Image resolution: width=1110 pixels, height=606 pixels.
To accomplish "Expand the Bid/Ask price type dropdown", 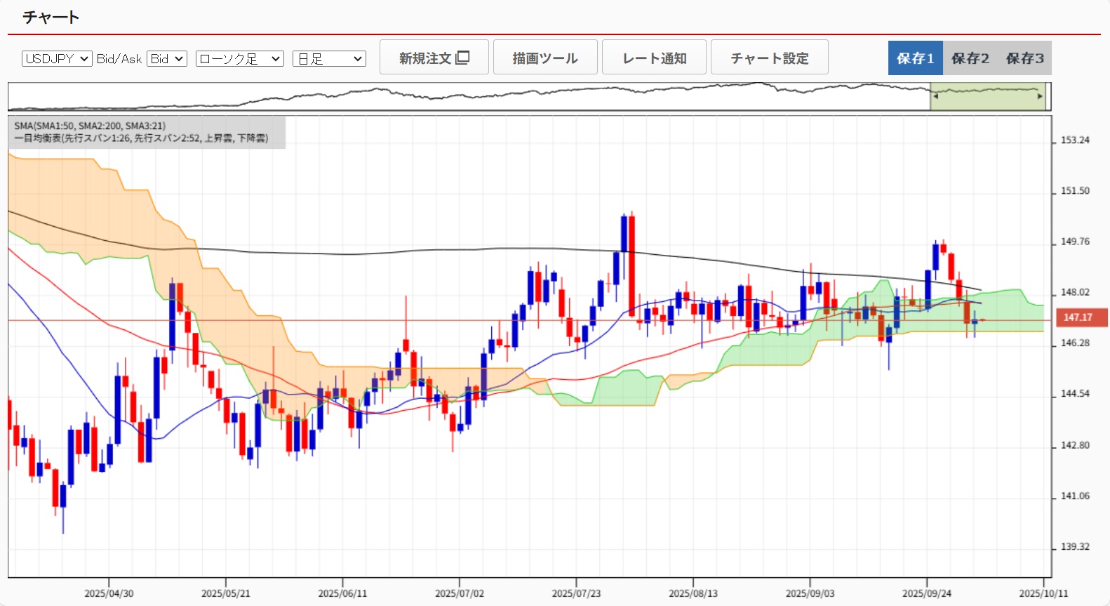I will (x=166, y=59).
